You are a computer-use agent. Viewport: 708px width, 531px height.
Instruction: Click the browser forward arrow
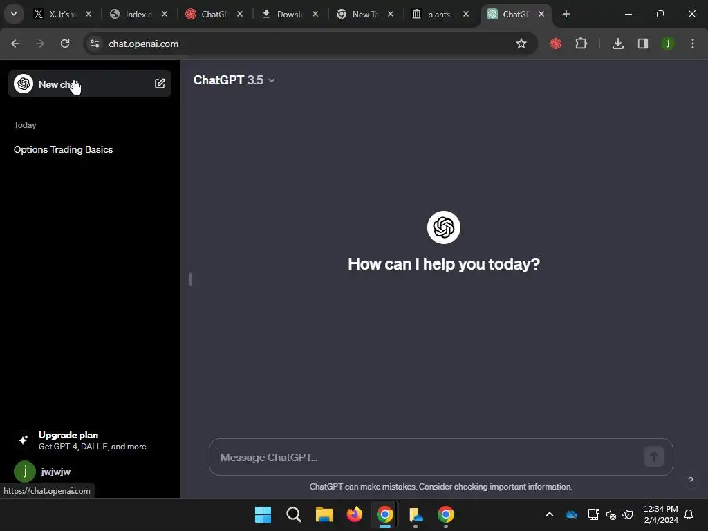40,44
